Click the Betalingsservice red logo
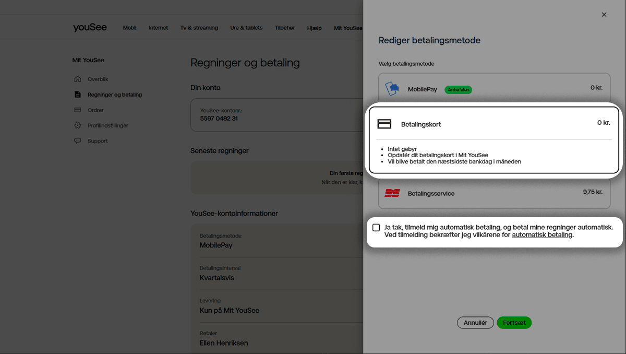626x354 pixels. coord(392,193)
